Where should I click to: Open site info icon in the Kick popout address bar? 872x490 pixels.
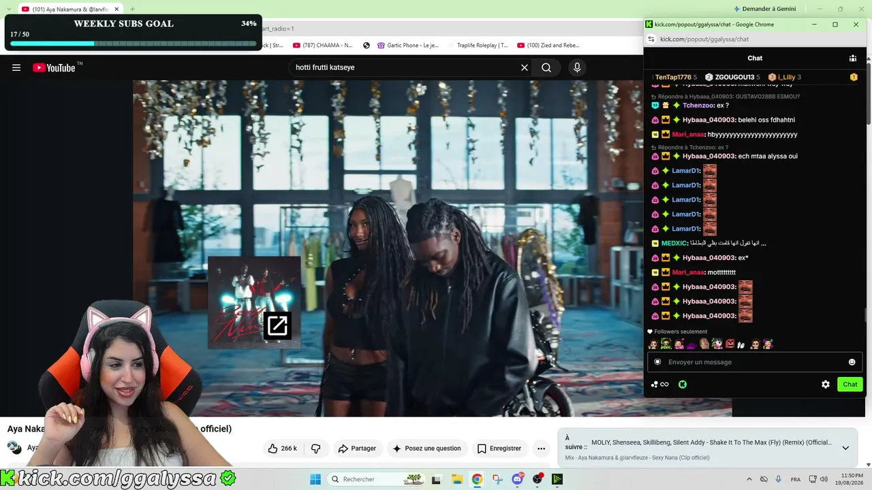(x=651, y=39)
